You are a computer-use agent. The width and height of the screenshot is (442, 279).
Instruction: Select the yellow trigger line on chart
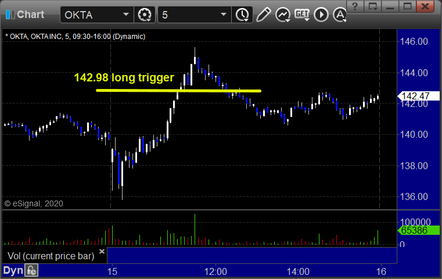pos(178,91)
